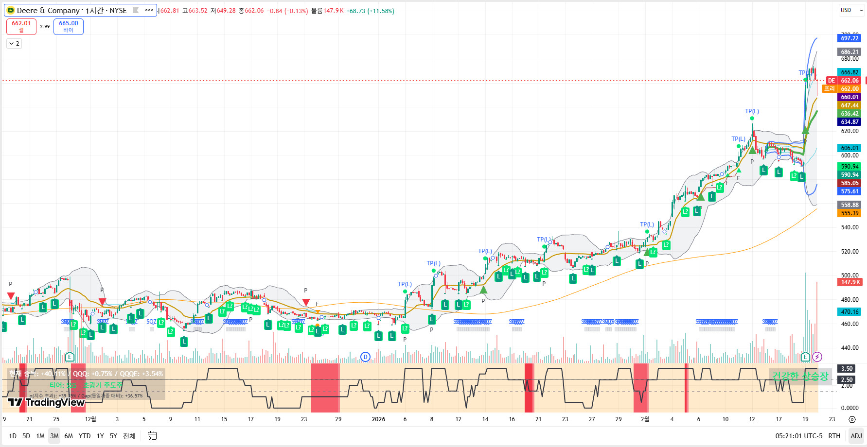Screen dimensions: 867x447
Task: Click the 647.44 price label
Action: click(x=849, y=105)
